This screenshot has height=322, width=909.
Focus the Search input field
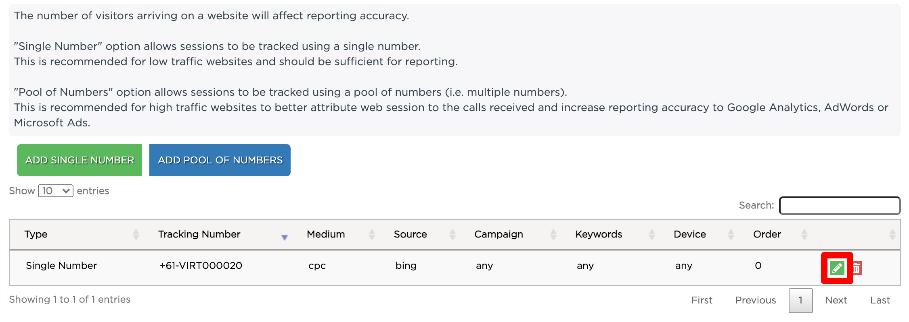pos(840,206)
